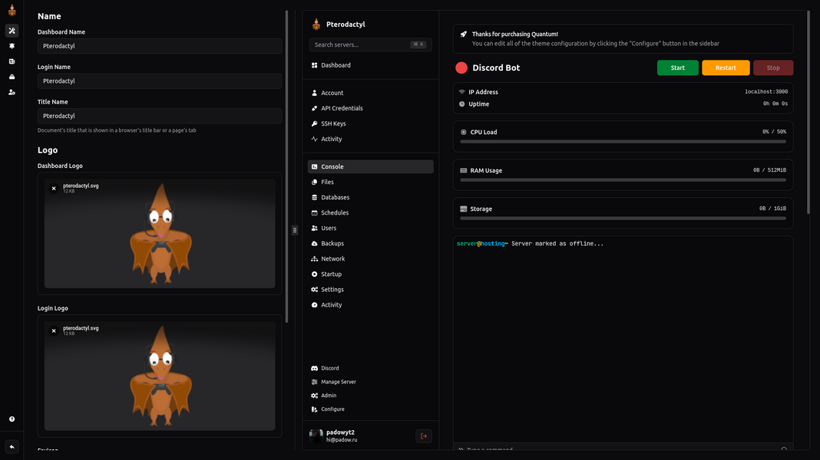Click the Pterodactyl logo in the far-left rail

(x=12, y=10)
